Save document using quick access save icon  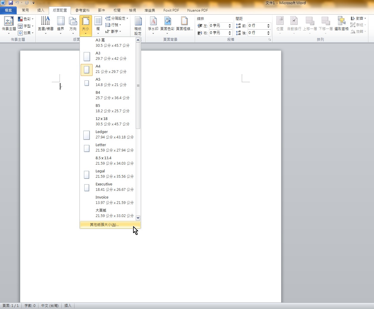pos(11,3)
